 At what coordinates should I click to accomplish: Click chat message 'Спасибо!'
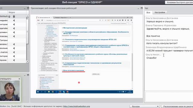tap(151, 58)
